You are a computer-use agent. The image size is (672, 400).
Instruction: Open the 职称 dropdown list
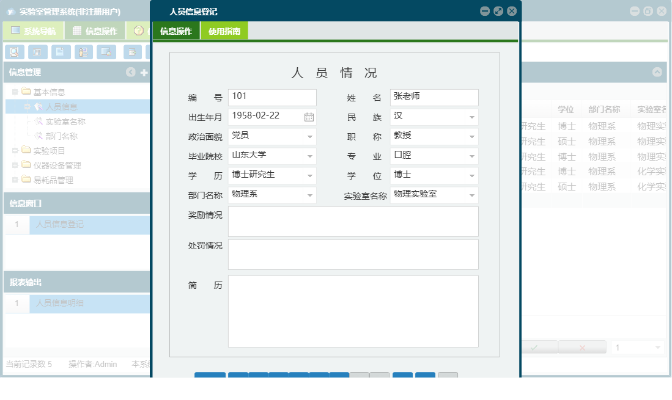point(471,136)
